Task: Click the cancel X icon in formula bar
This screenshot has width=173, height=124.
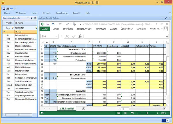Action: pyautogui.click(x=67, y=36)
